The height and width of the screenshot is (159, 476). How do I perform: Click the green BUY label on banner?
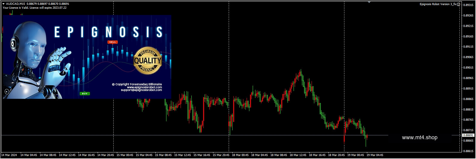(x=85, y=93)
